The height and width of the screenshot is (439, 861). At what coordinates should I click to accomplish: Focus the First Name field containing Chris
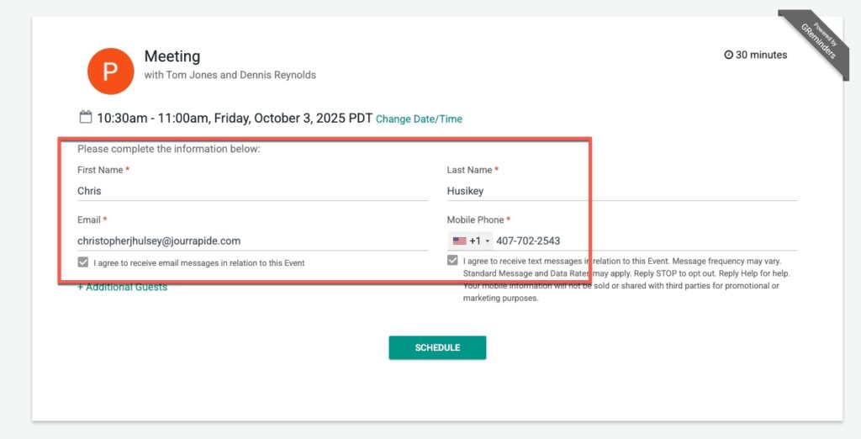252,191
